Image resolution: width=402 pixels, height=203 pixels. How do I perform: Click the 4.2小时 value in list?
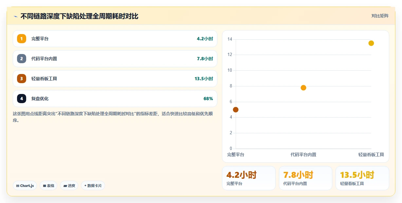[x=205, y=39]
